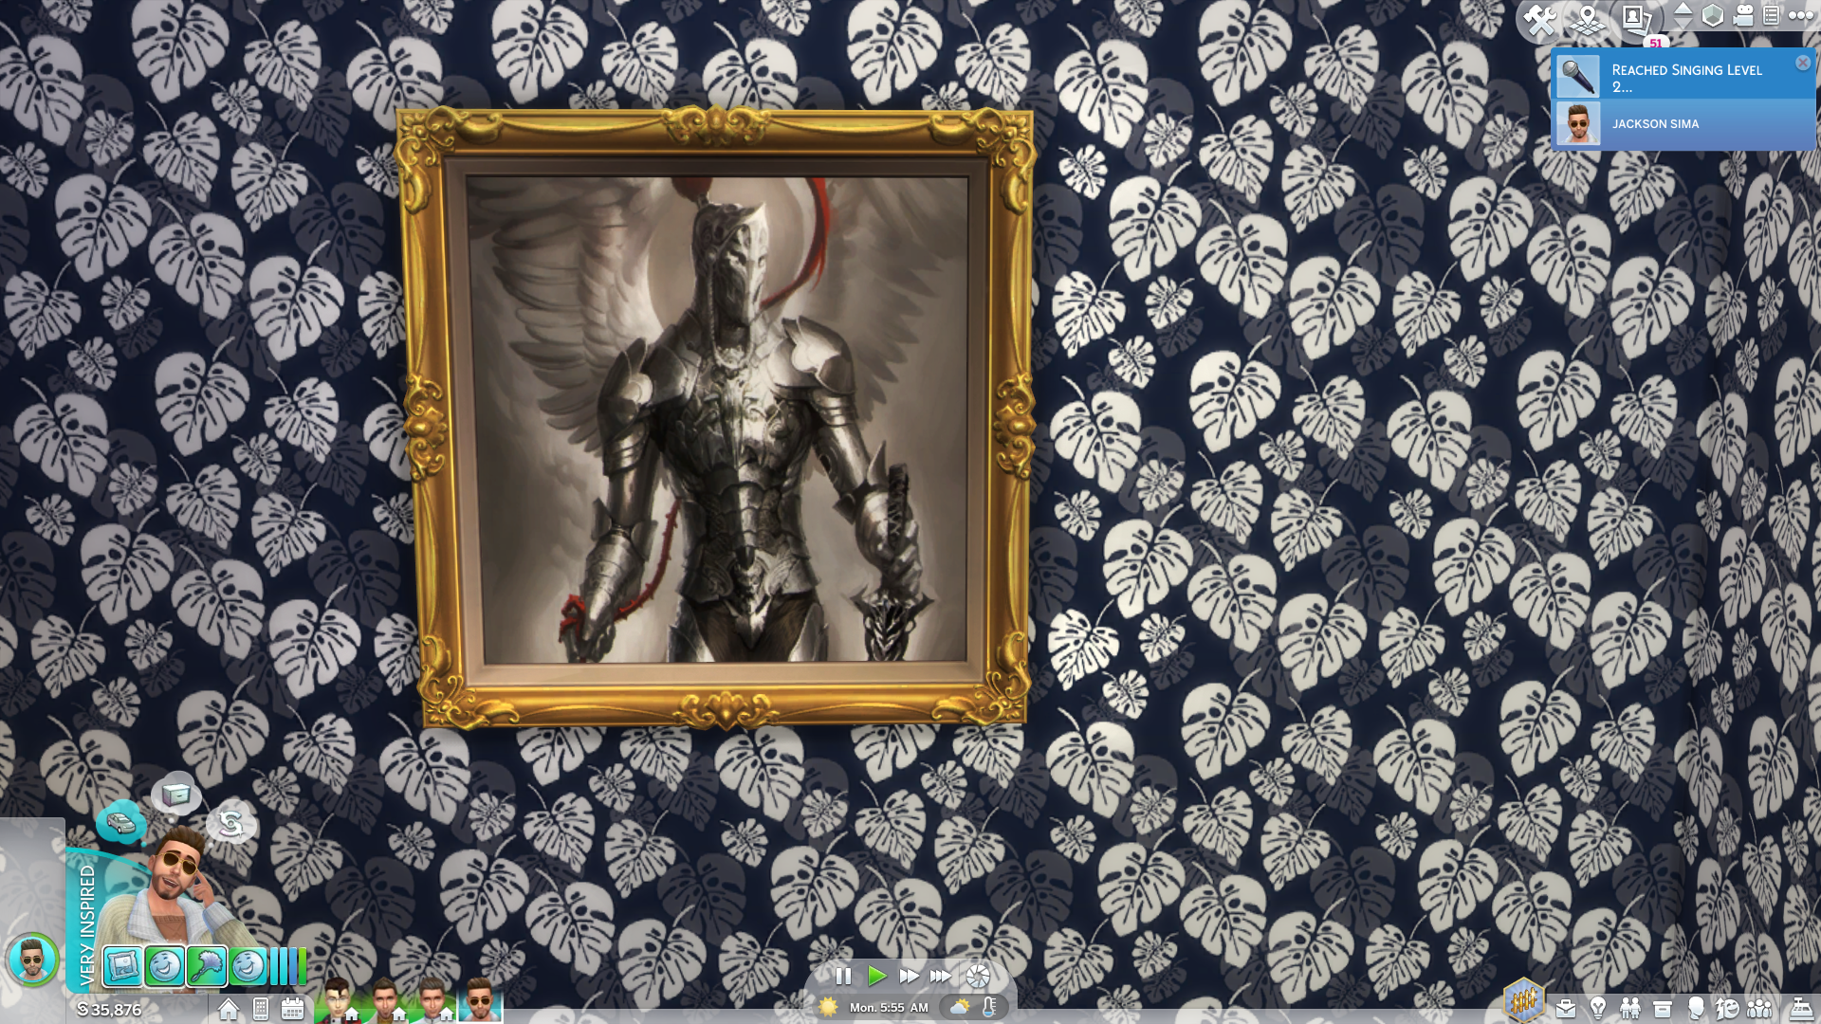Open the Gallery photos icon
1821x1024 pixels.
coord(1635,19)
